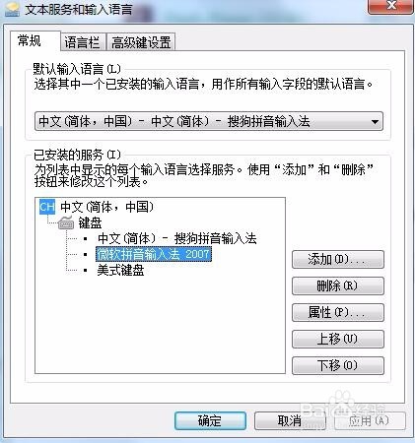Move the selected item down with 下移(O)
This screenshot has width=415, height=443.
click(x=338, y=365)
